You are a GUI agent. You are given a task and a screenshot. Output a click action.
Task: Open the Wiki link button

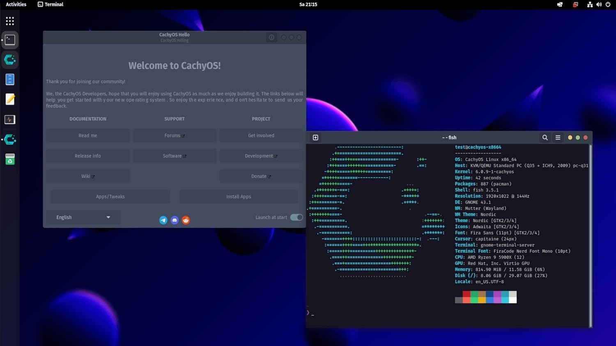pyautogui.click(x=88, y=176)
